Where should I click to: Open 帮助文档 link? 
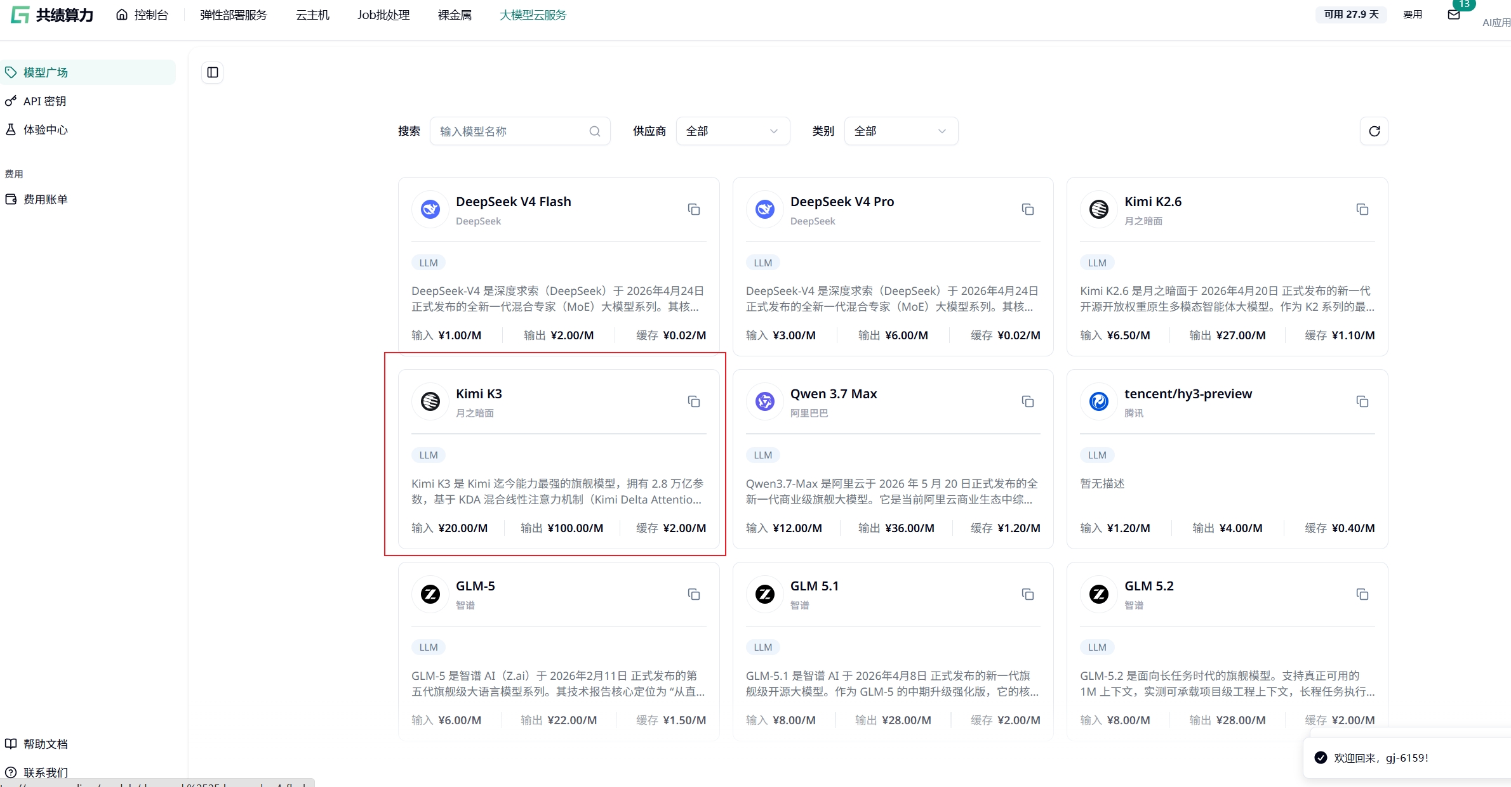(46, 744)
